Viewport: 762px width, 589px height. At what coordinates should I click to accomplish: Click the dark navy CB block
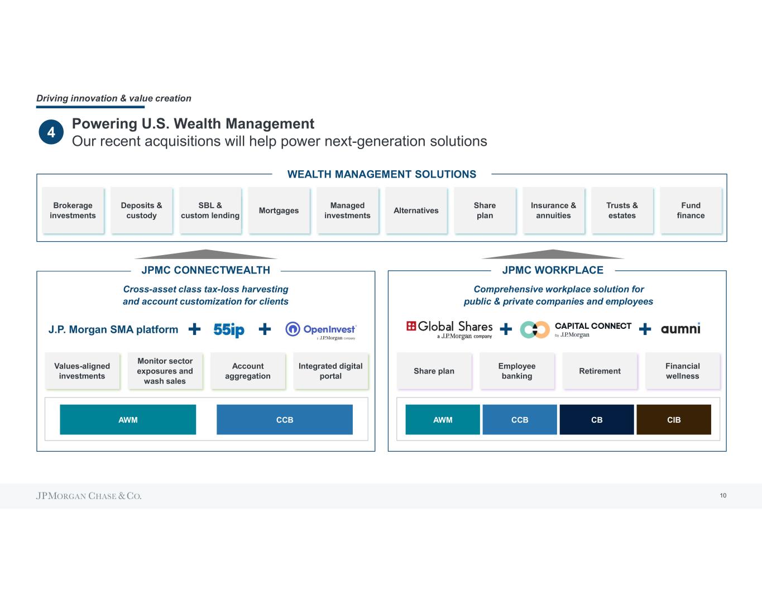tap(597, 420)
